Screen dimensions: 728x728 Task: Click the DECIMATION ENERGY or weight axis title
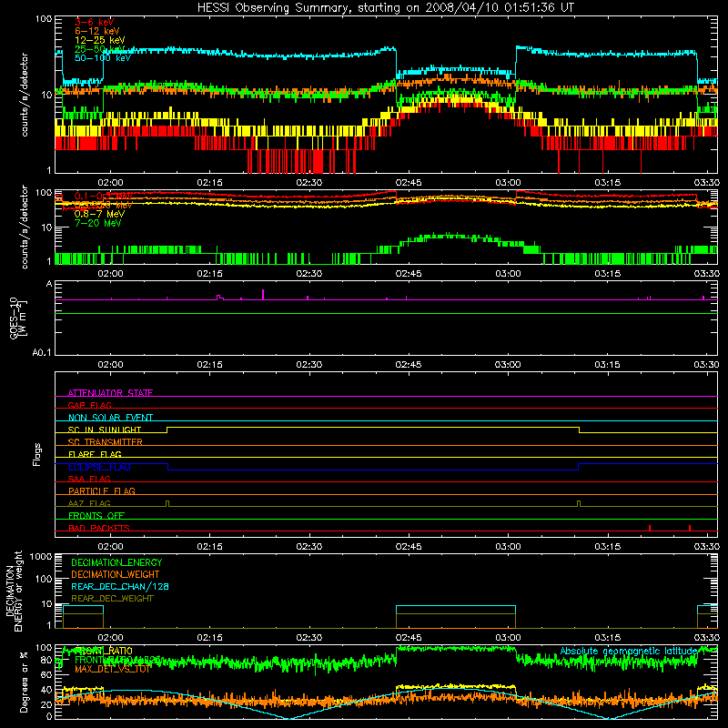point(14,591)
